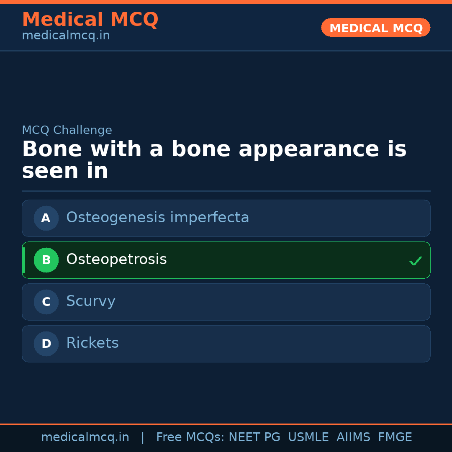Screen dimensions: 452x452
Task: Select option C Scurvy
Action: click(x=226, y=302)
